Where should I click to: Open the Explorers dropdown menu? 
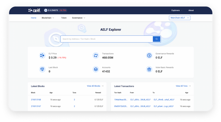177,10
